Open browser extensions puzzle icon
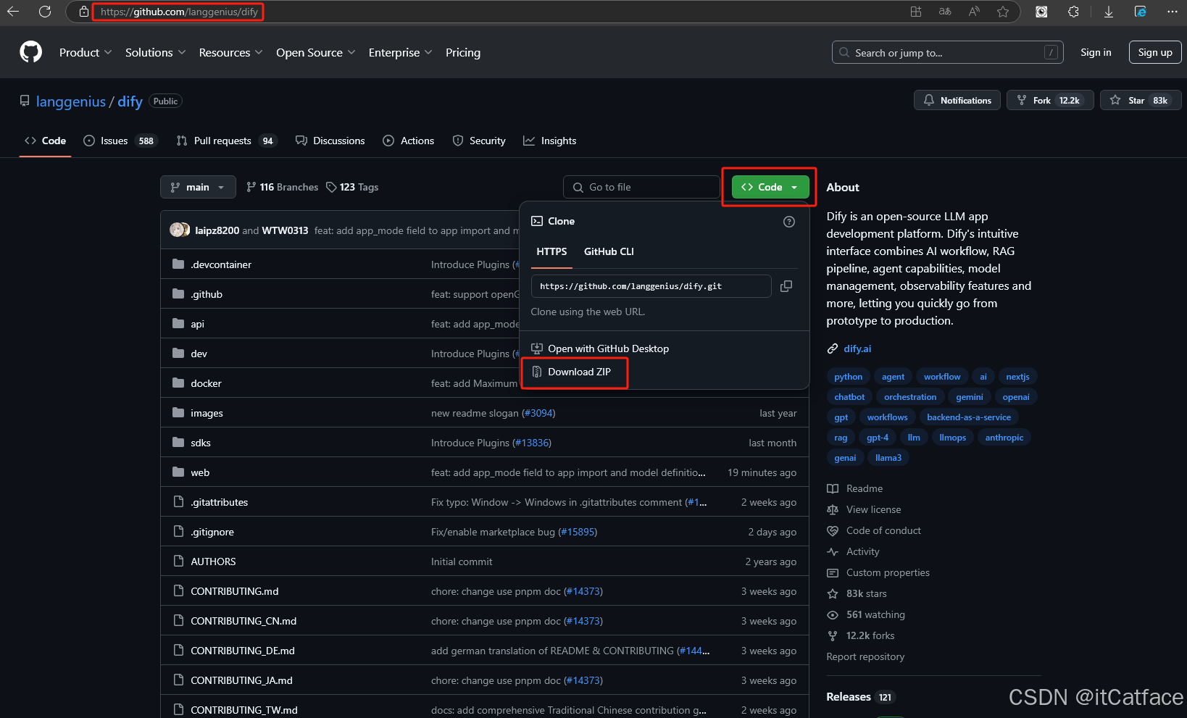 [1073, 12]
